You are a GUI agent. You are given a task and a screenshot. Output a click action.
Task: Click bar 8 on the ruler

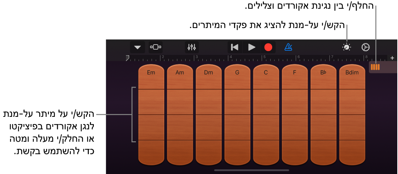pyautogui.click(x=366, y=57)
